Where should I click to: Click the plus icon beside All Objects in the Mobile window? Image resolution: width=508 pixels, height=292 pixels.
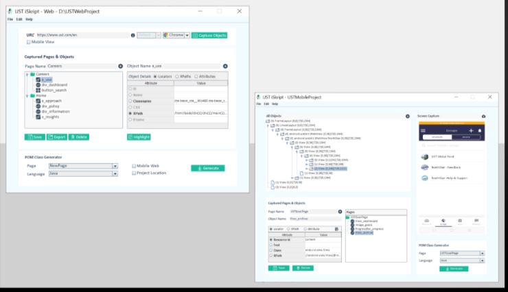click(408, 116)
